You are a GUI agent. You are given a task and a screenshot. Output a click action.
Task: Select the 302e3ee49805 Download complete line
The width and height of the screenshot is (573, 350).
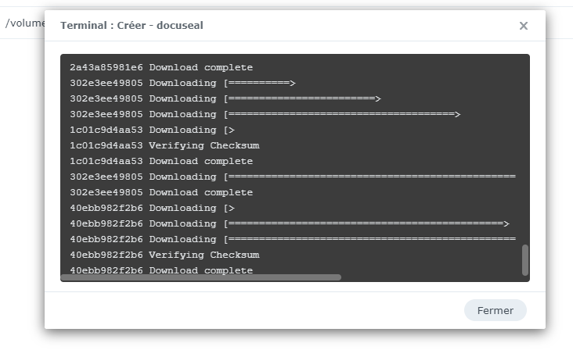[161, 192]
